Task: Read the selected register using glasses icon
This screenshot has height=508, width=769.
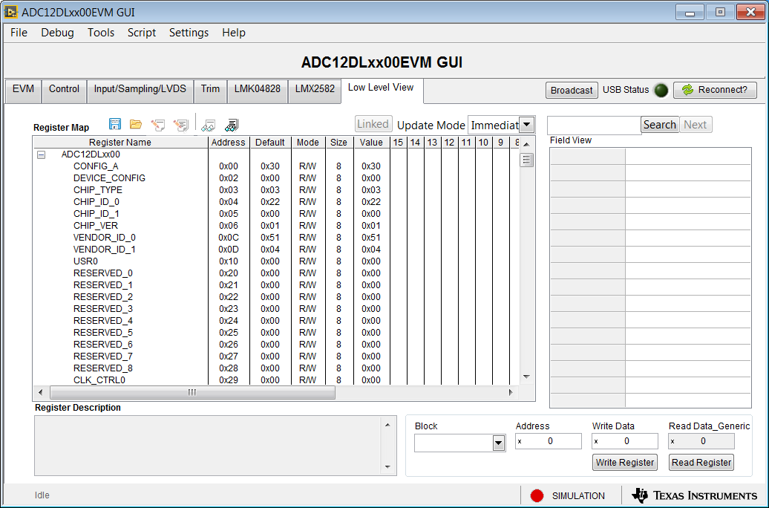Action: point(208,124)
